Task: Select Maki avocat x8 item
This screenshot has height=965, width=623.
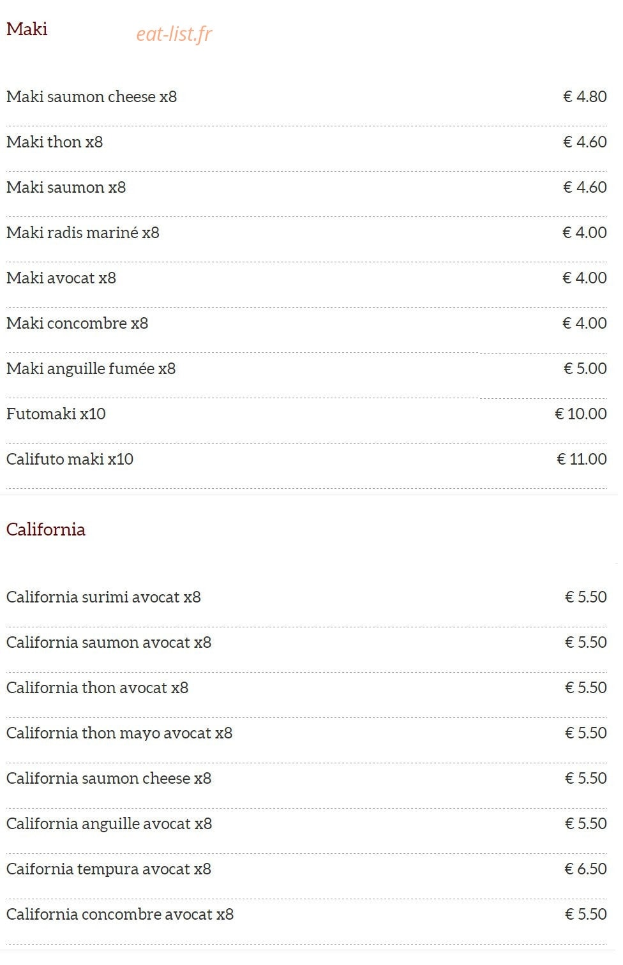Action: (61, 278)
